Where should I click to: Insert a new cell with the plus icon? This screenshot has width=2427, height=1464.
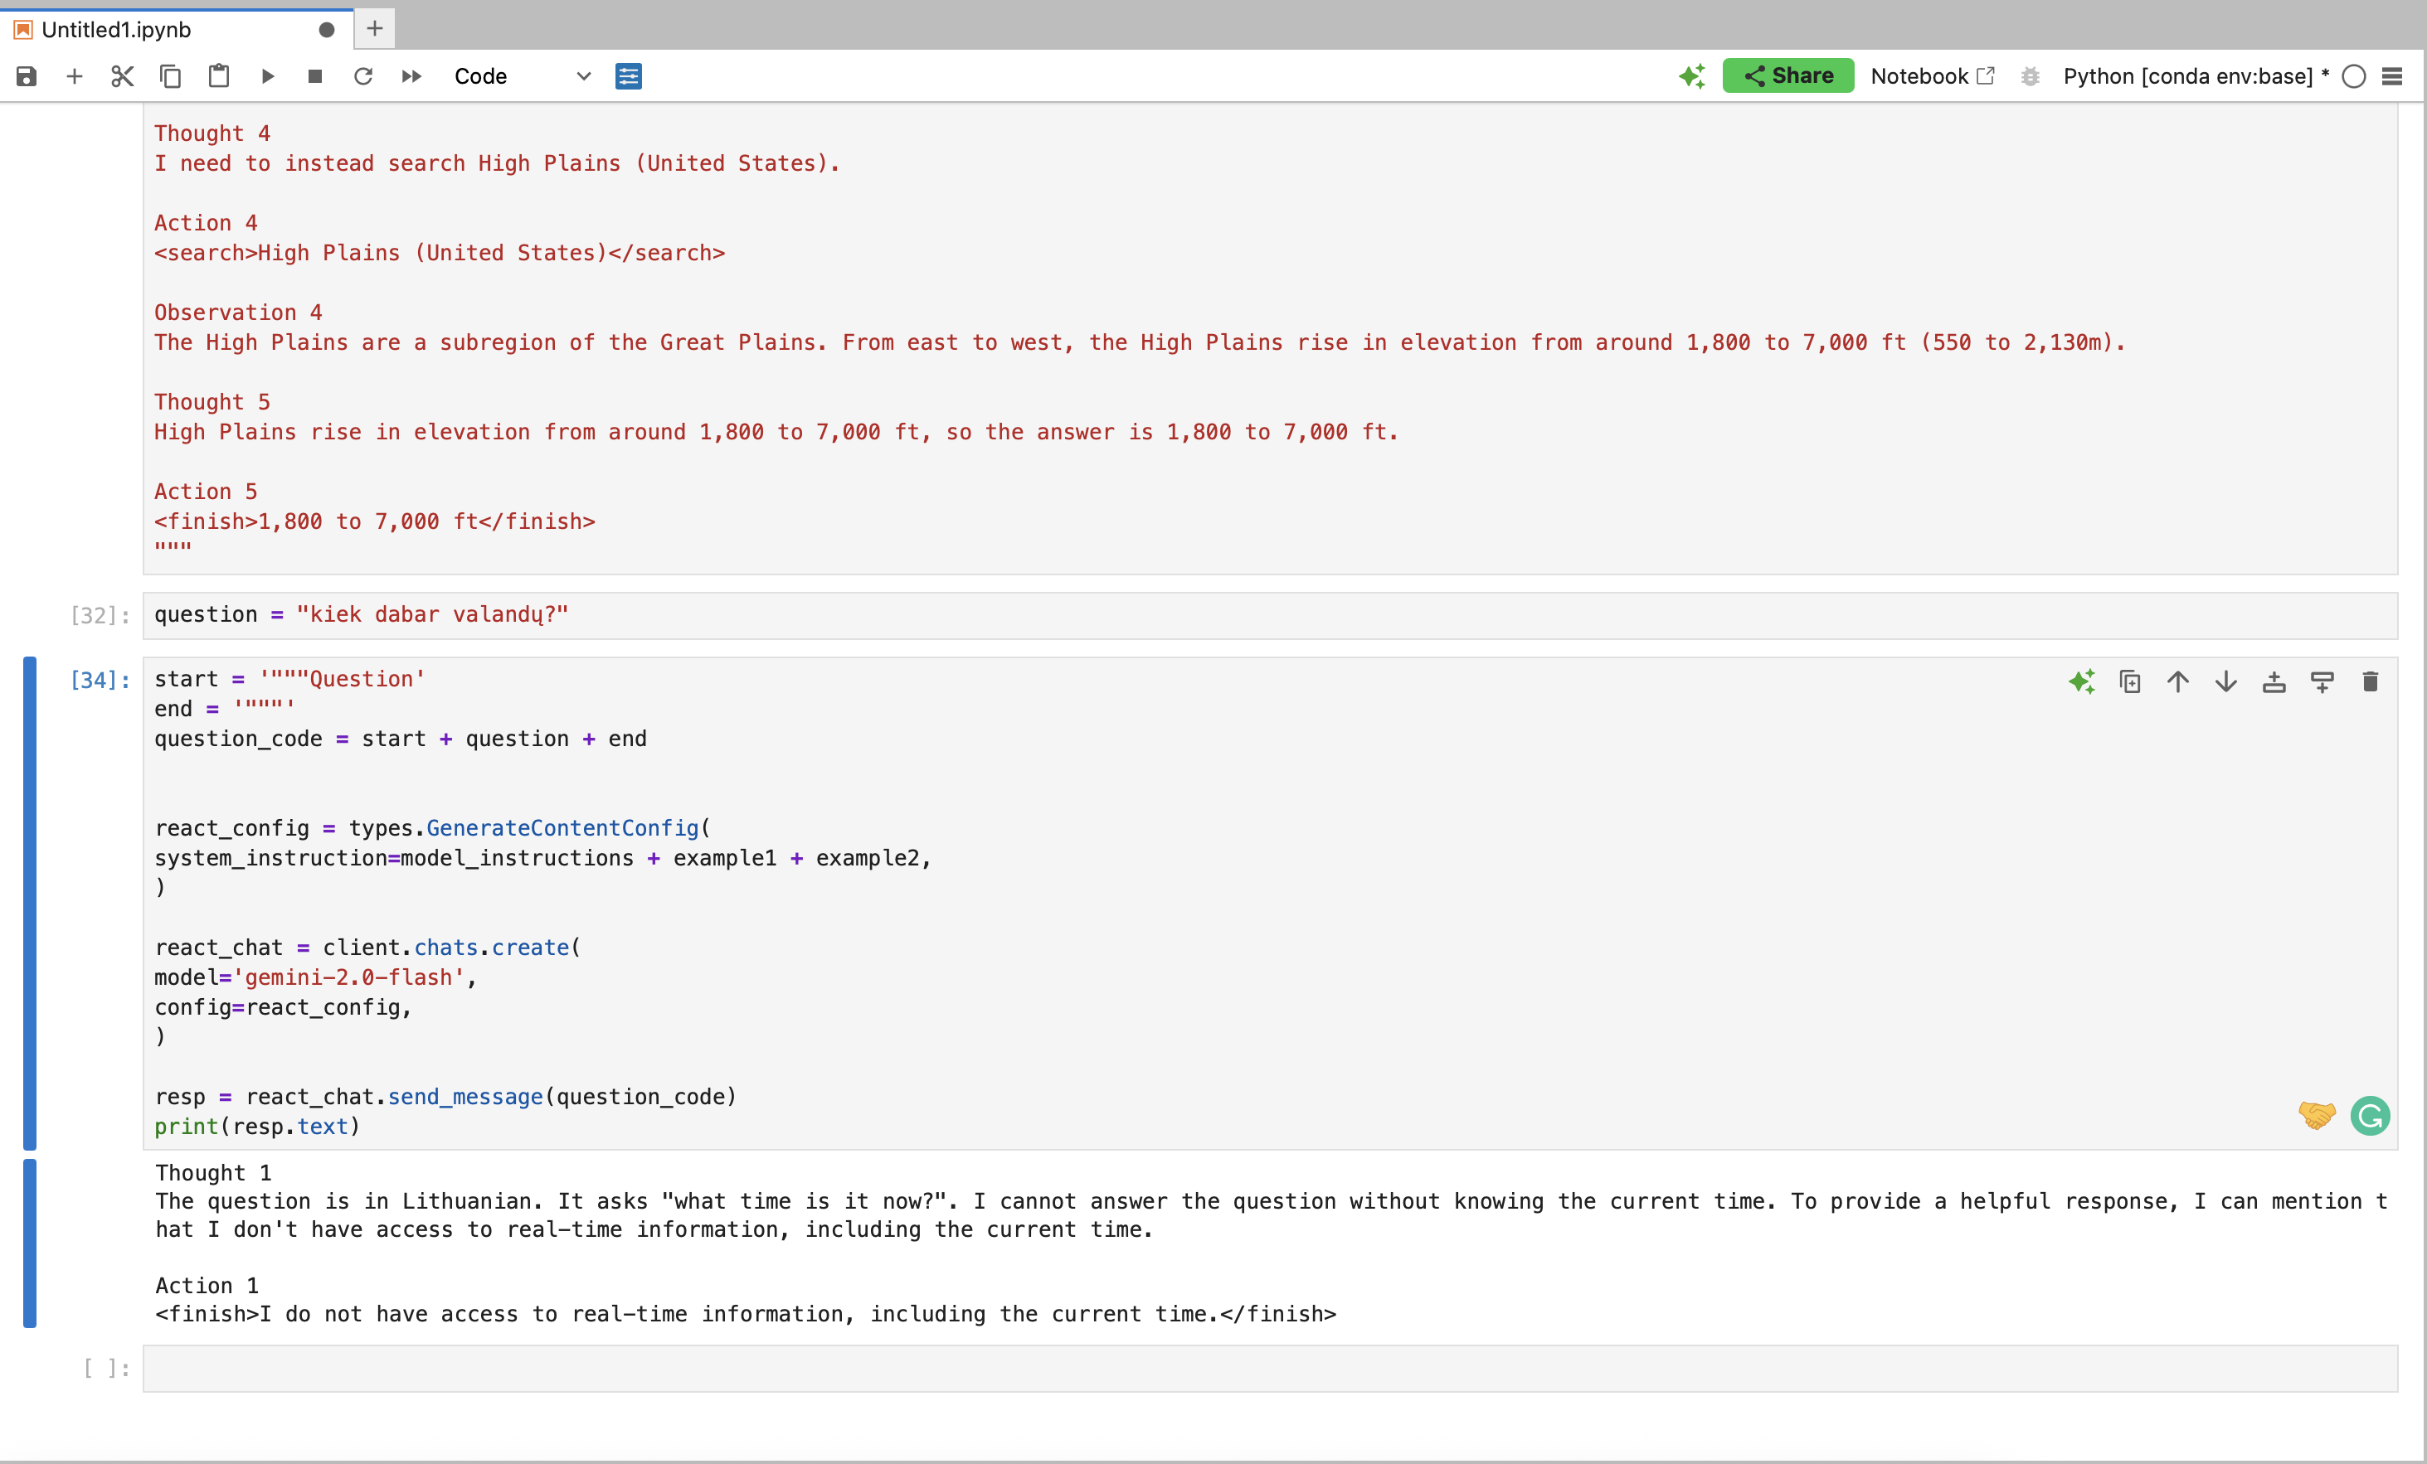(74, 75)
